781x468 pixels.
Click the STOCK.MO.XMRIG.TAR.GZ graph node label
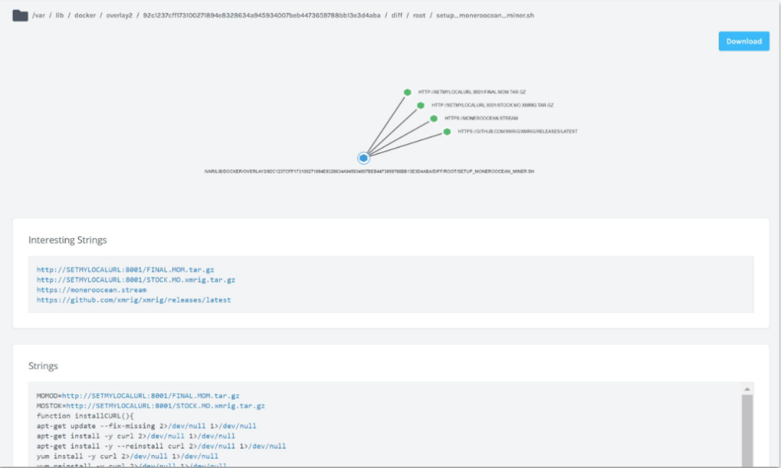(492, 105)
